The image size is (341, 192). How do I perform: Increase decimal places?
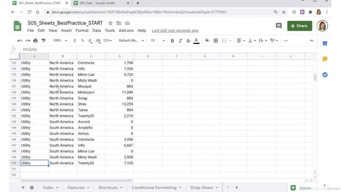click(98, 41)
